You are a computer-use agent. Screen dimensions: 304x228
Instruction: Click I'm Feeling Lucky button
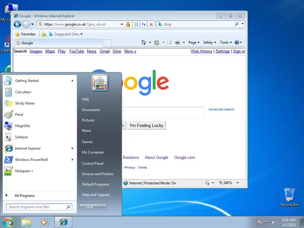pyautogui.click(x=147, y=126)
